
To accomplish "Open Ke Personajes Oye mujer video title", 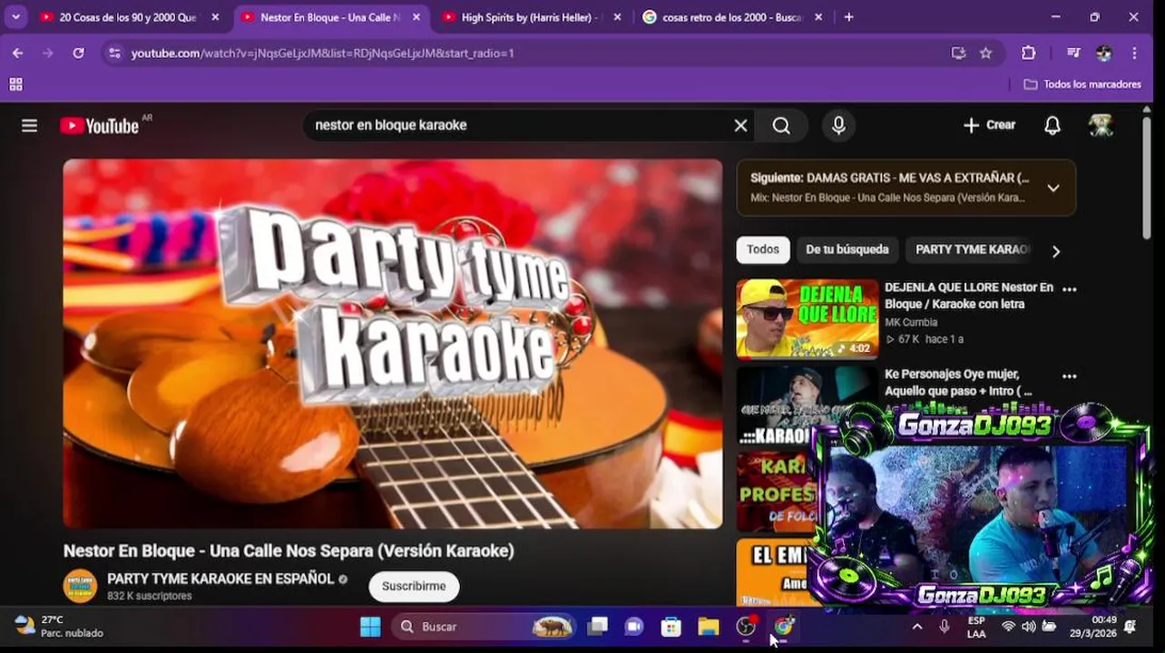I will pos(958,383).
